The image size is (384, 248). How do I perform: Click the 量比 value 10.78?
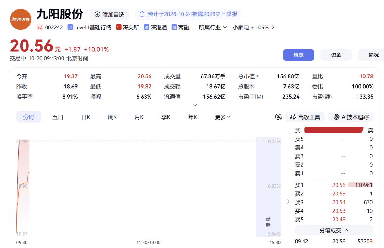[x=366, y=77]
